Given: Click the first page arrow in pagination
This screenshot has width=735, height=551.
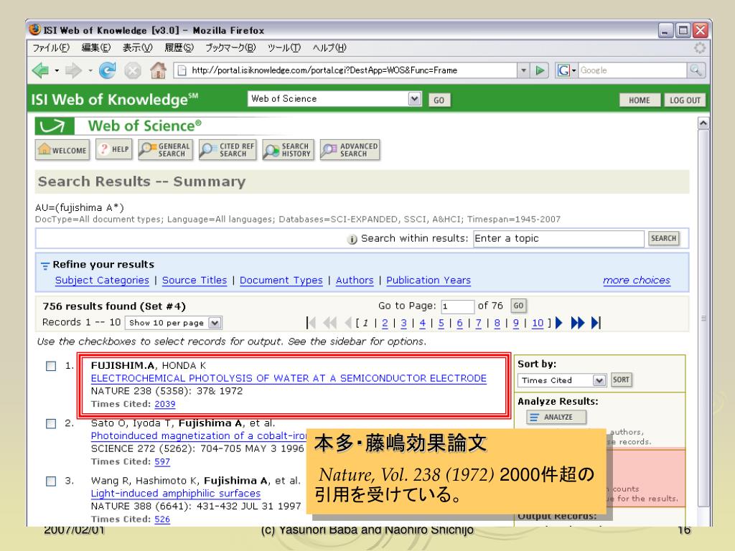Looking at the screenshot, I should [311, 323].
